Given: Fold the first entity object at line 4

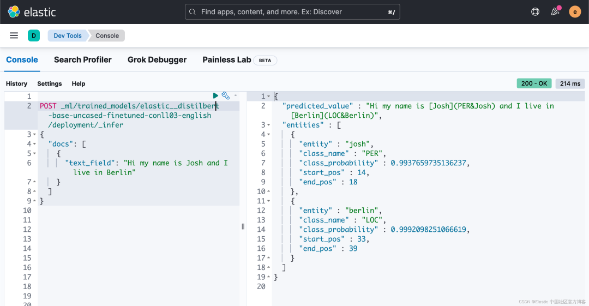Looking at the screenshot, I should tap(268, 134).
